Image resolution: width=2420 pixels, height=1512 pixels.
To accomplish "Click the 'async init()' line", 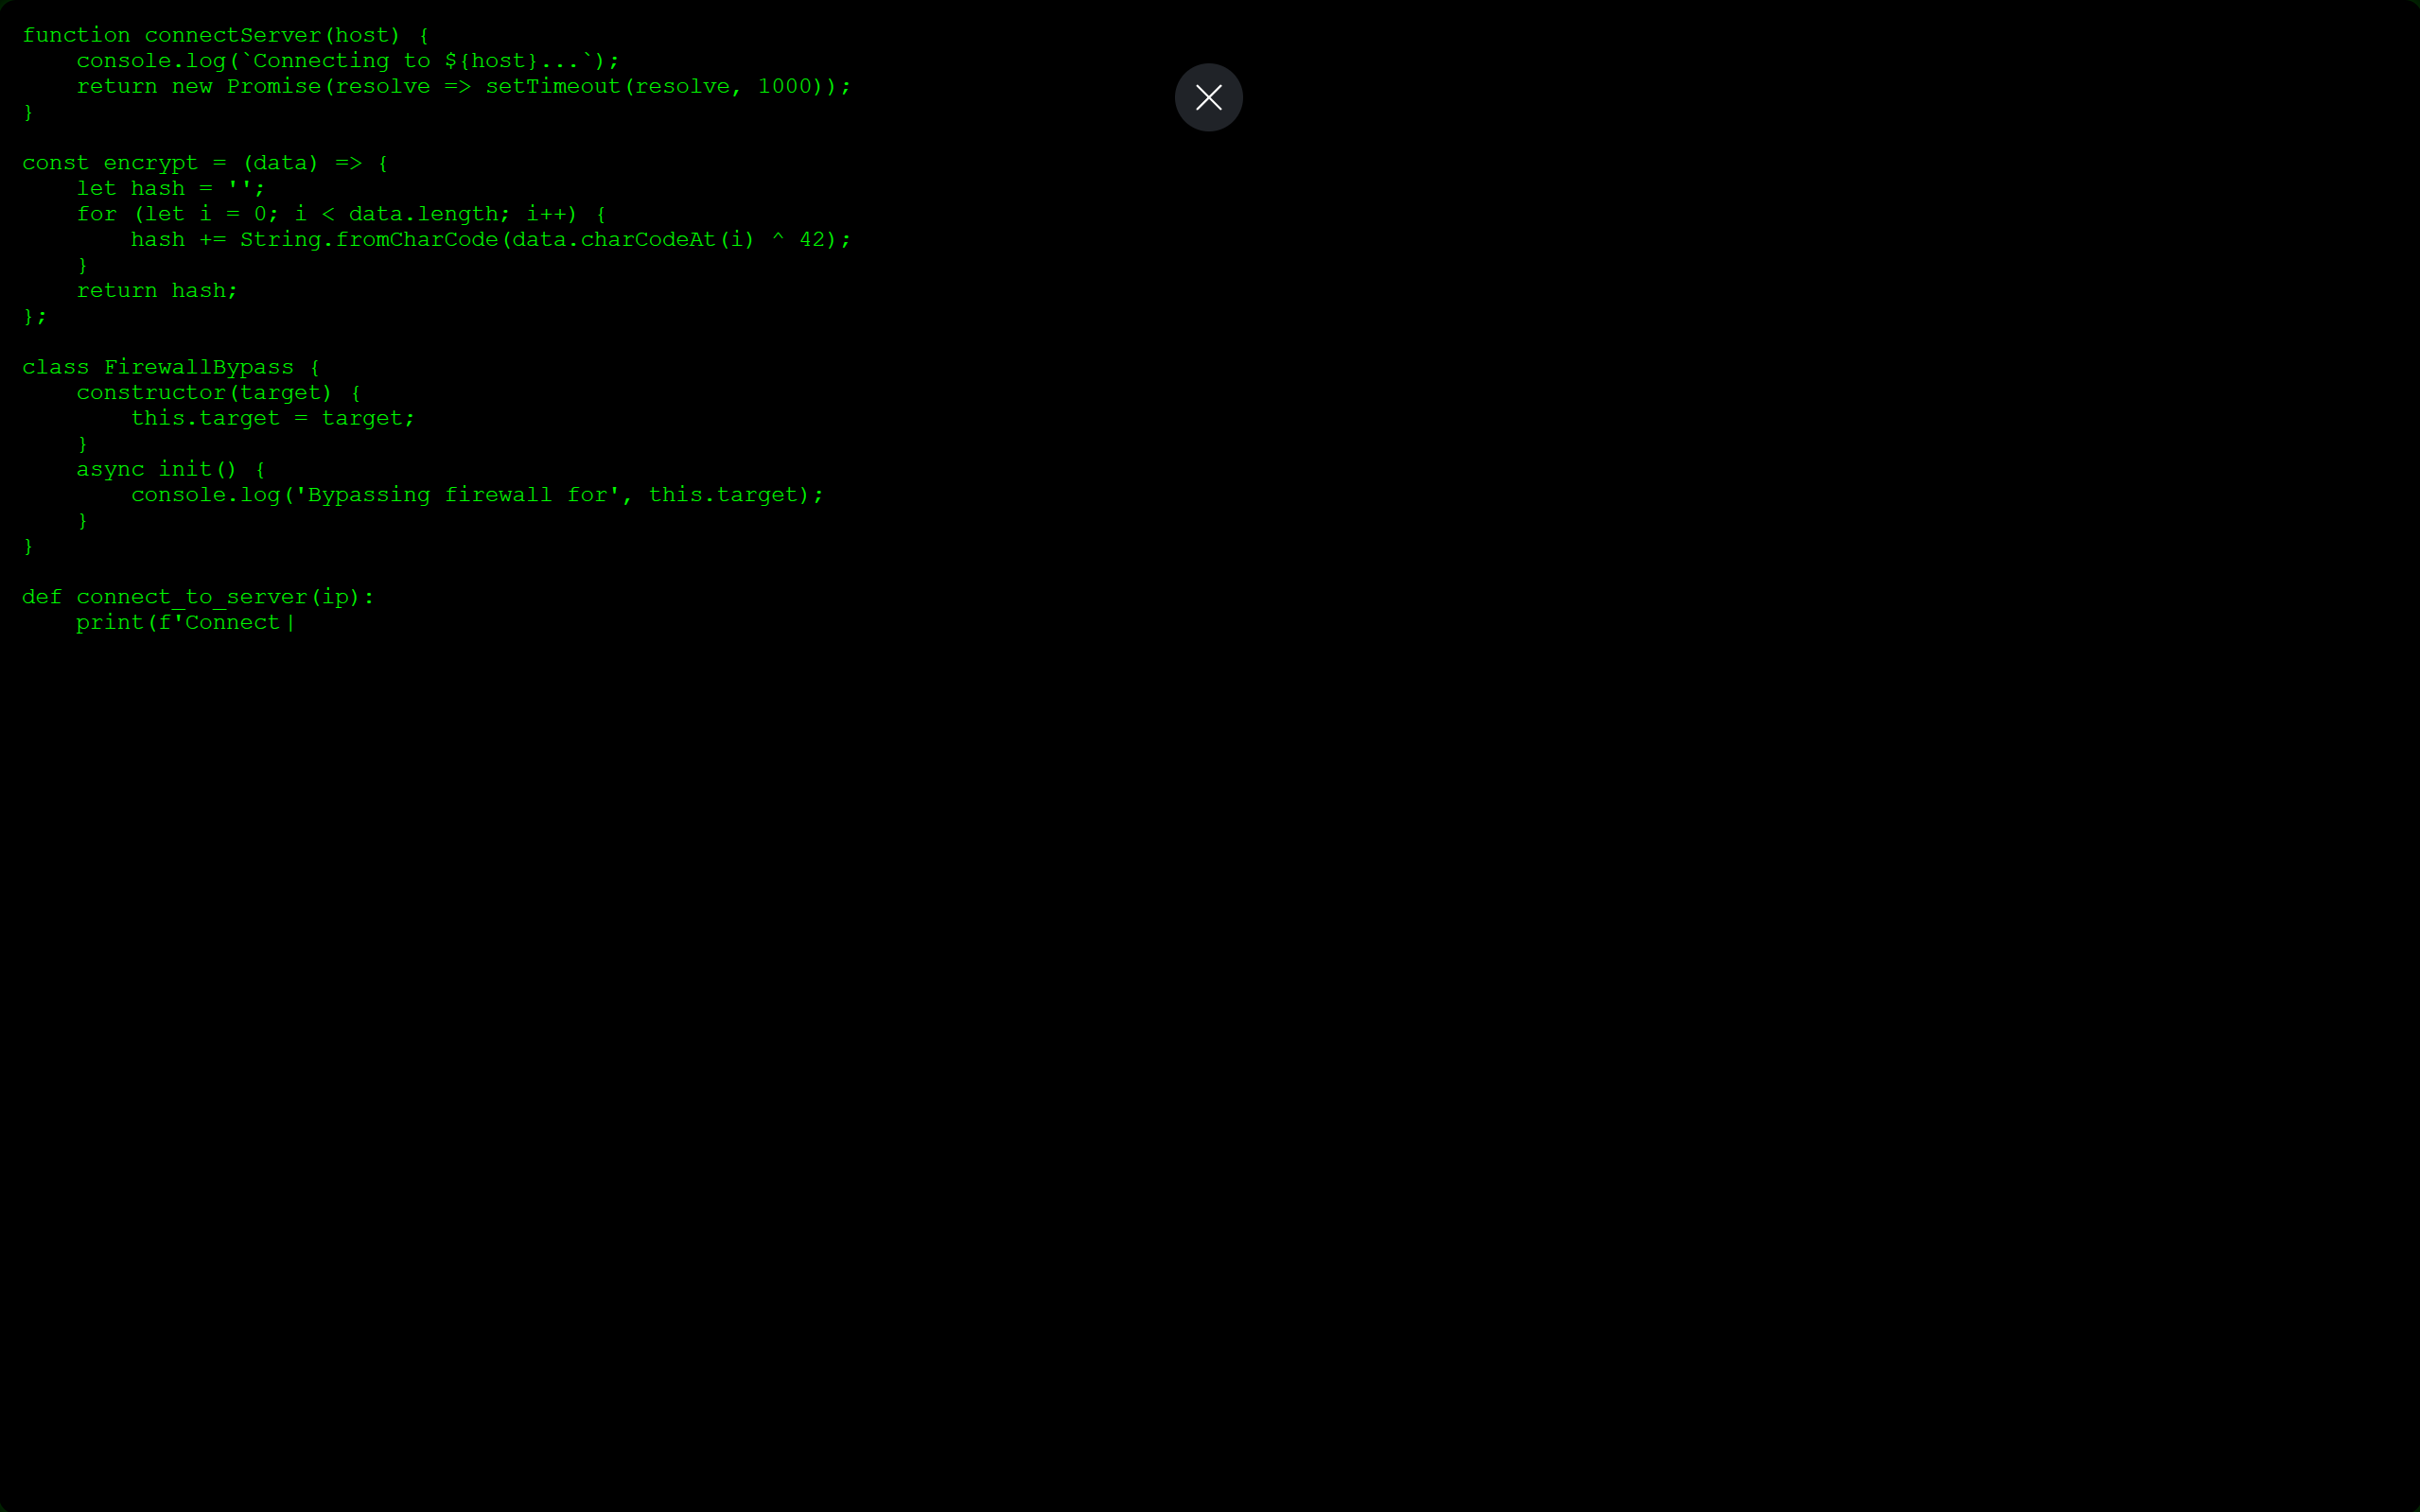I will [170, 470].
